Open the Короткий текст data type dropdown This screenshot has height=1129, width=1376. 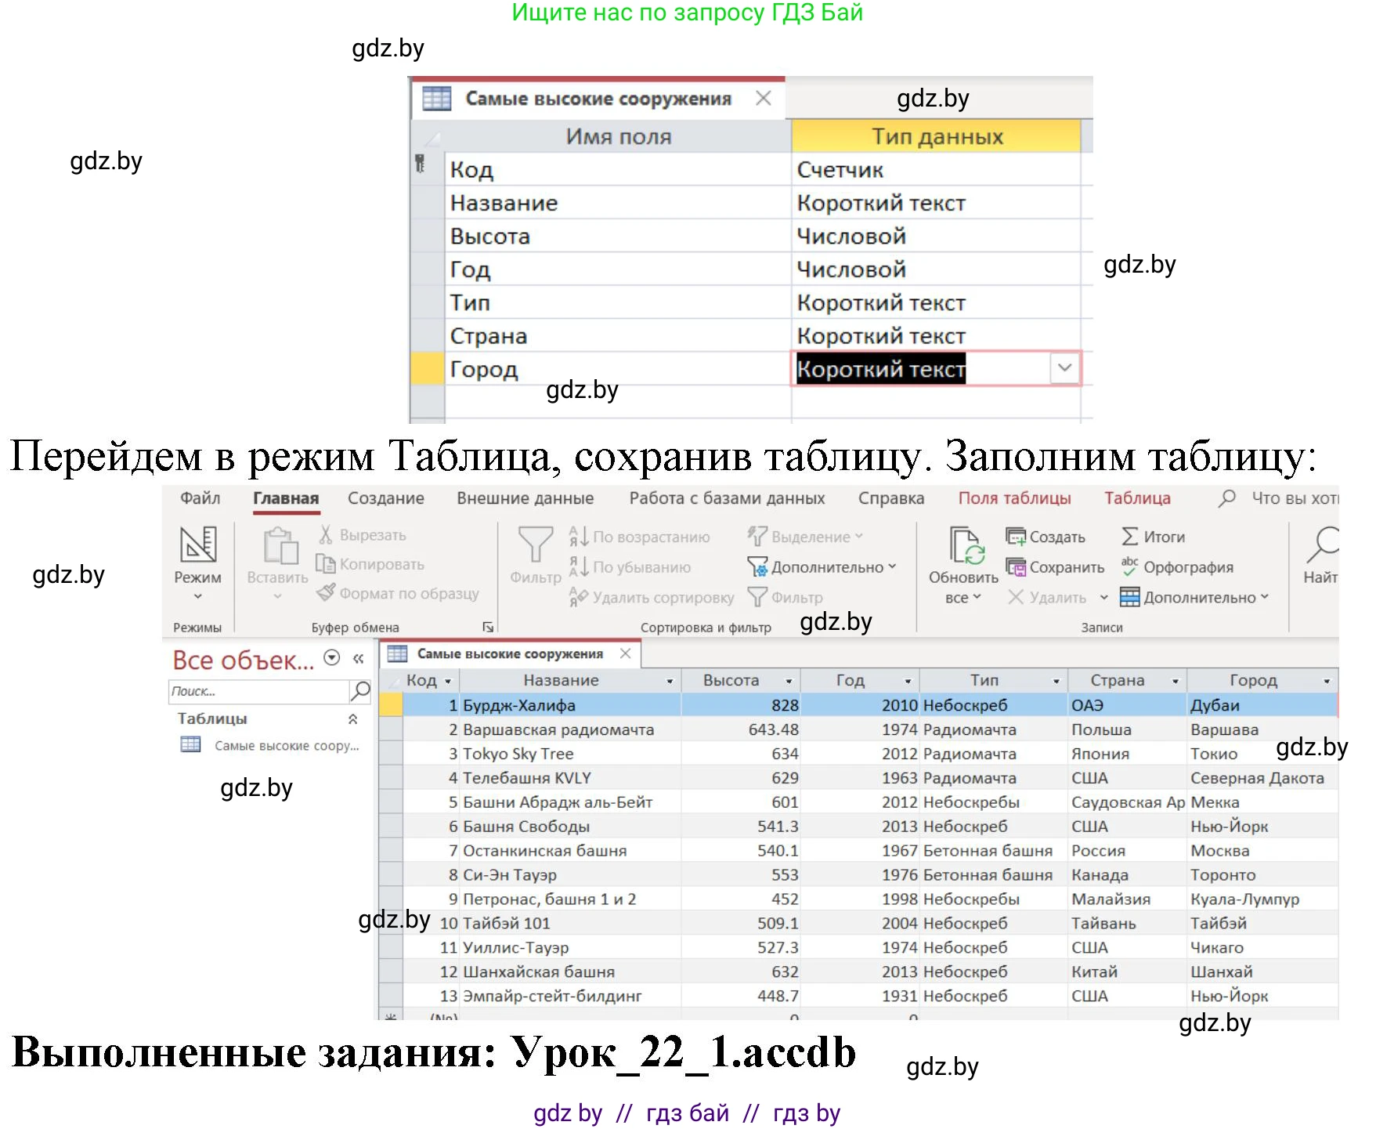tap(1064, 368)
